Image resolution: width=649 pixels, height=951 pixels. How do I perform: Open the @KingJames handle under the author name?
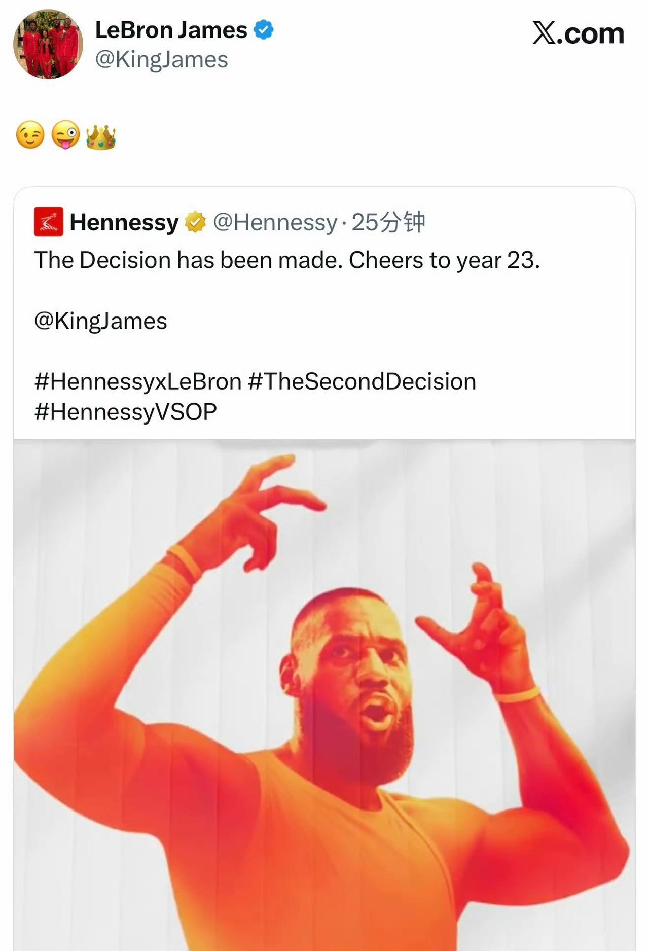pyautogui.click(x=161, y=60)
